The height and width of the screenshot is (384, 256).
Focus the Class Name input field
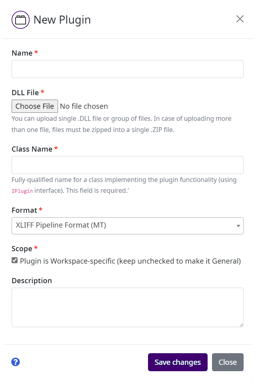pos(128,165)
